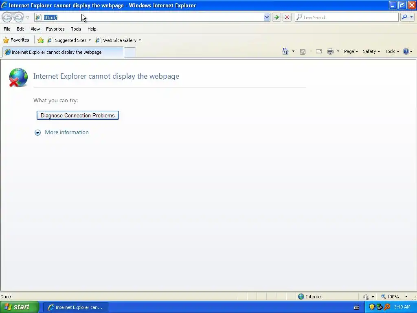Click the Internet security zone indicator
Viewport: 417px width, 313px height.
click(310, 297)
